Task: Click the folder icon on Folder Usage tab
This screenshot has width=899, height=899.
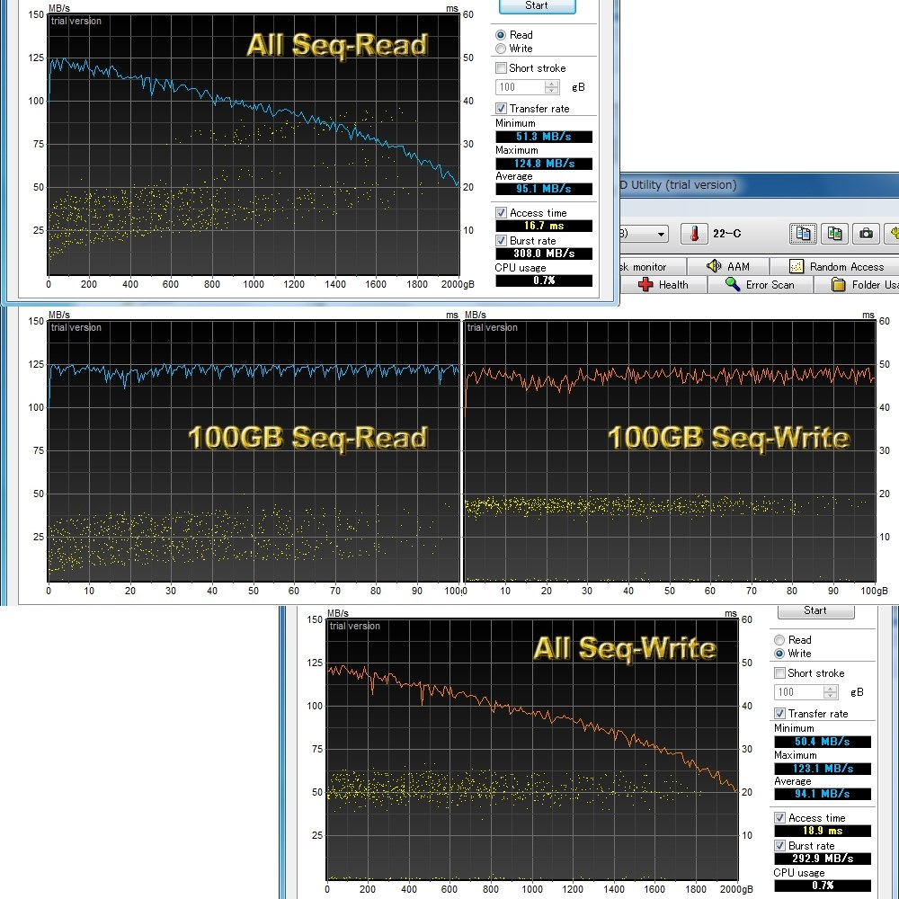Action: [x=839, y=284]
